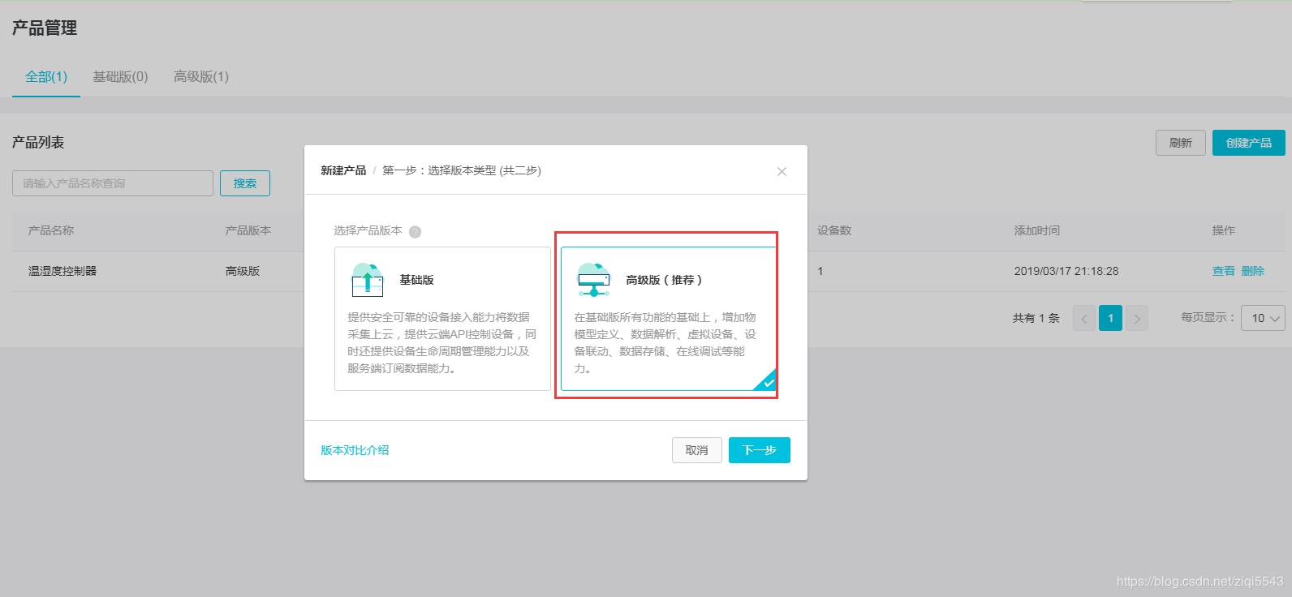Click the help icon beside 选择产品版本
The image size is (1292, 597).
[415, 231]
